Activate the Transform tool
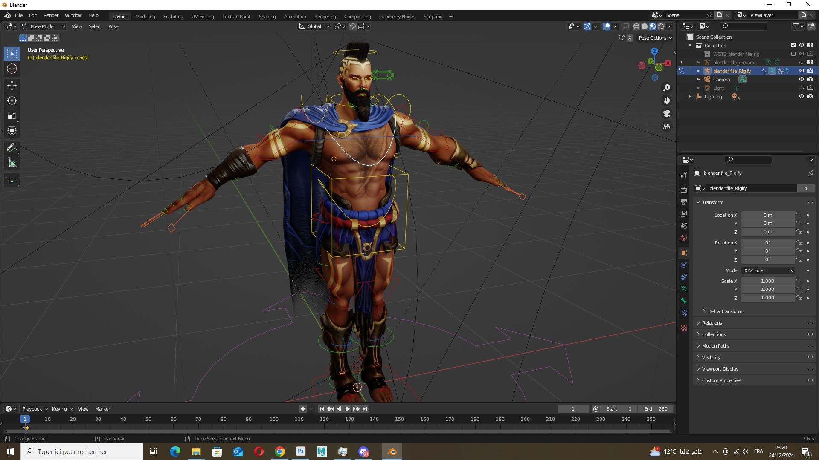This screenshot has width=819, height=460. (12, 130)
